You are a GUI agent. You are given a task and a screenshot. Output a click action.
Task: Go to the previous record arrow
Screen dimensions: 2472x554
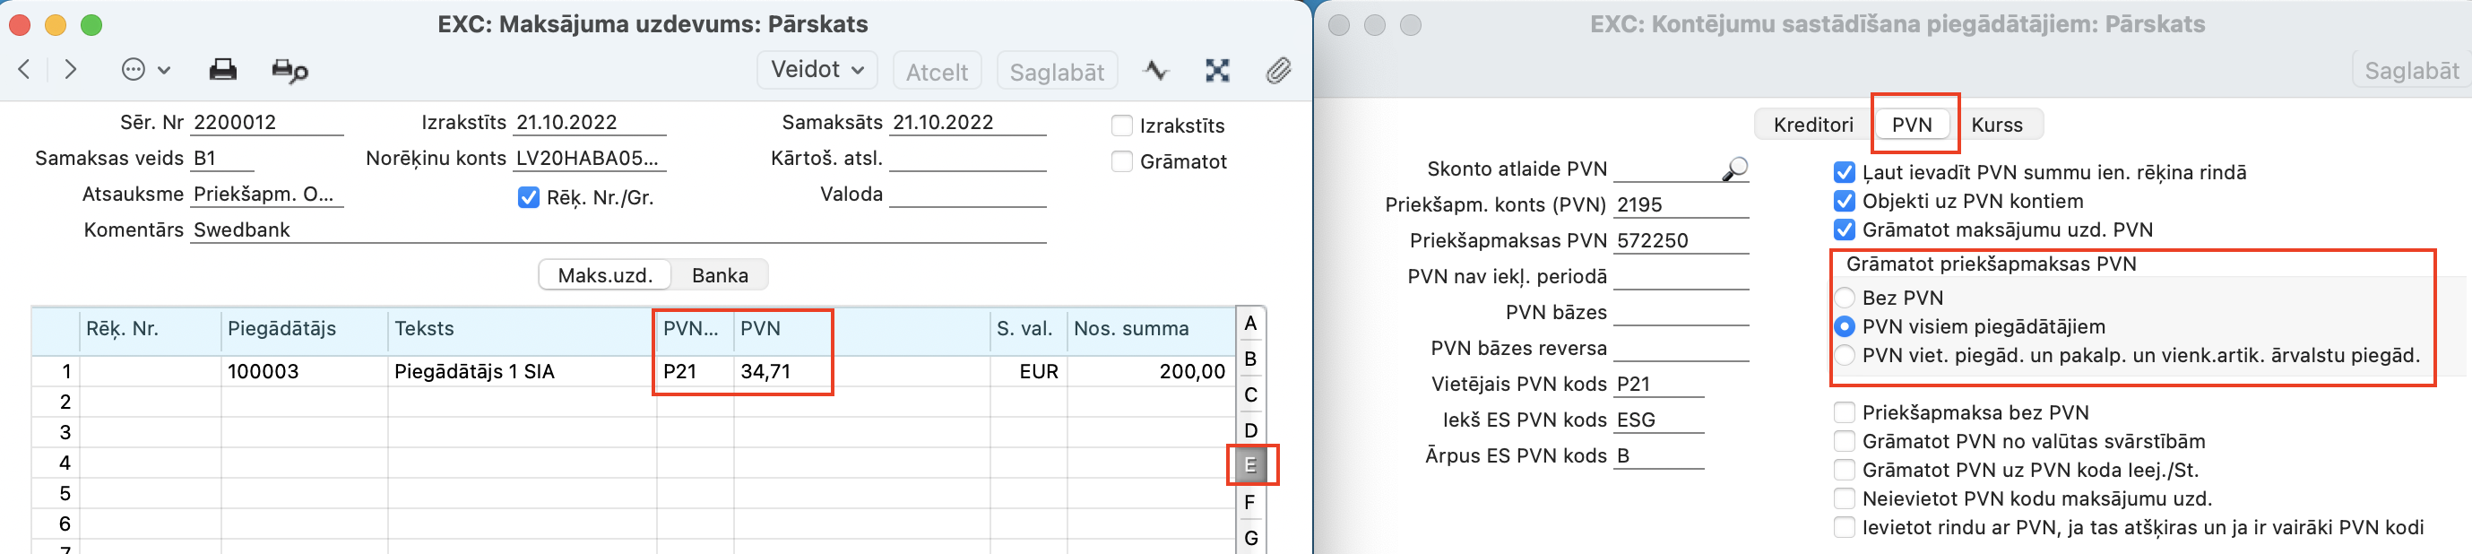[x=25, y=69]
